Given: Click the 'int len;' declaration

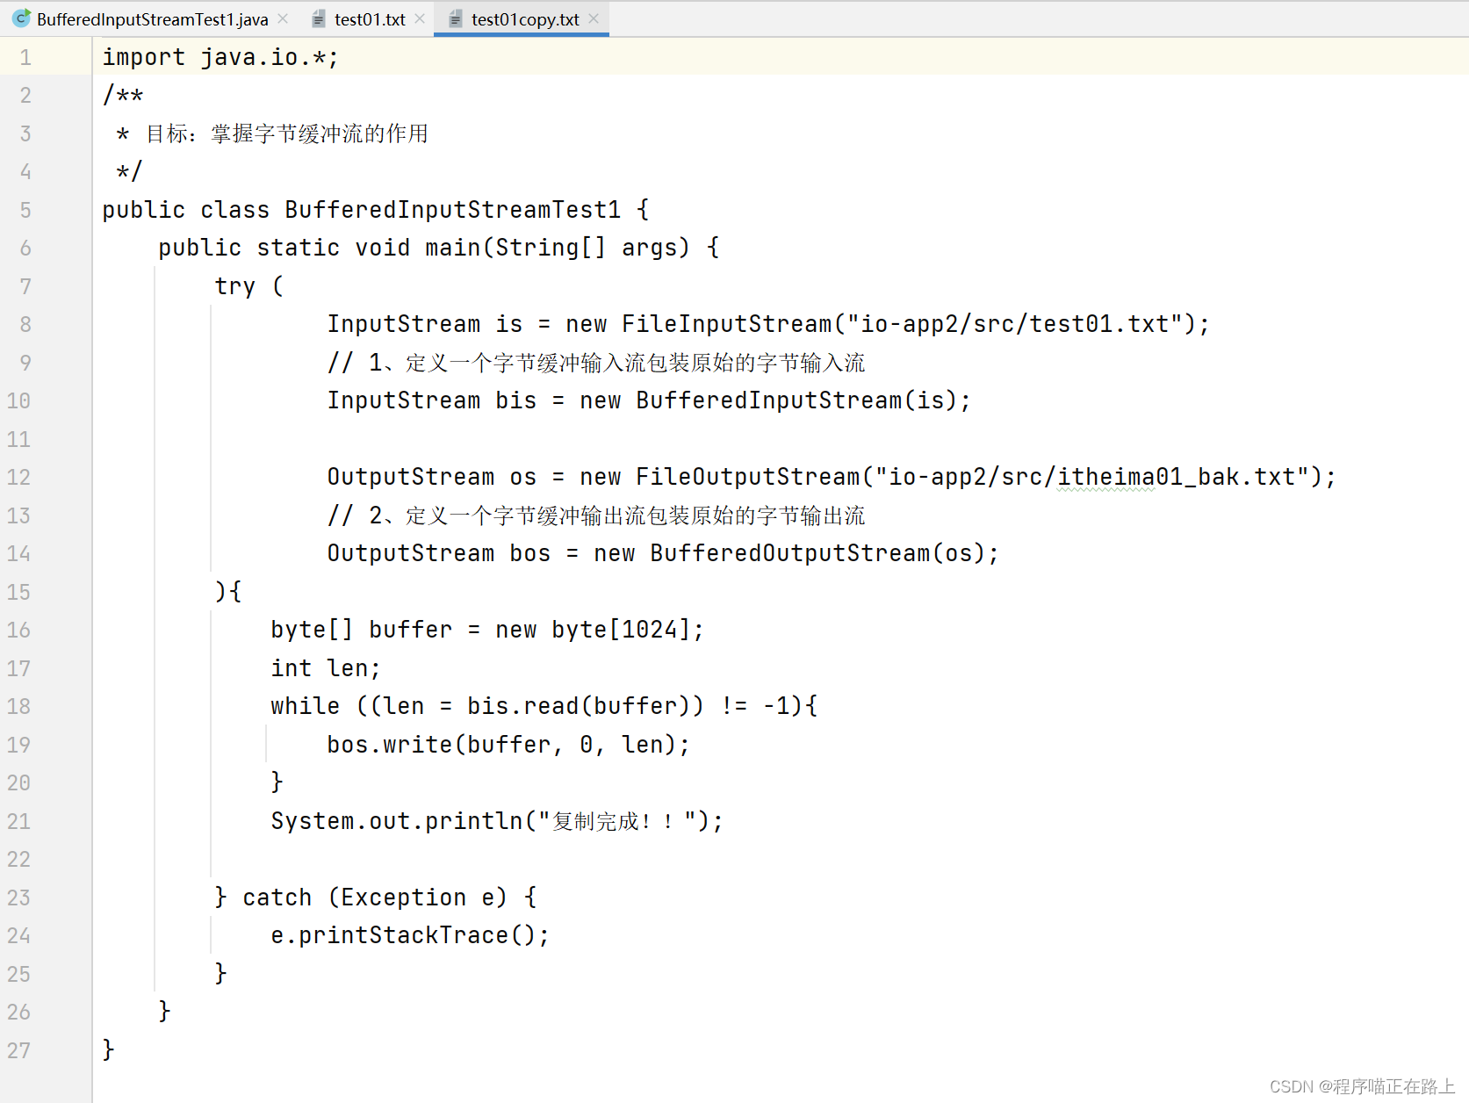Looking at the screenshot, I should click(x=326, y=668).
